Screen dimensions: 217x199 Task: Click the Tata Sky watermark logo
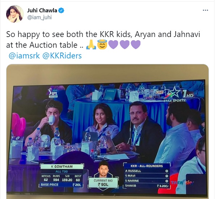pyautogui.click(x=182, y=183)
